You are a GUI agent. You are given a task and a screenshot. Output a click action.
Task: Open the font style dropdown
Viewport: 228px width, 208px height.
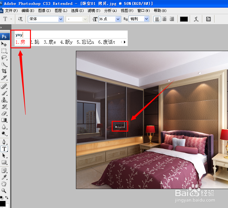[x=85, y=19]
